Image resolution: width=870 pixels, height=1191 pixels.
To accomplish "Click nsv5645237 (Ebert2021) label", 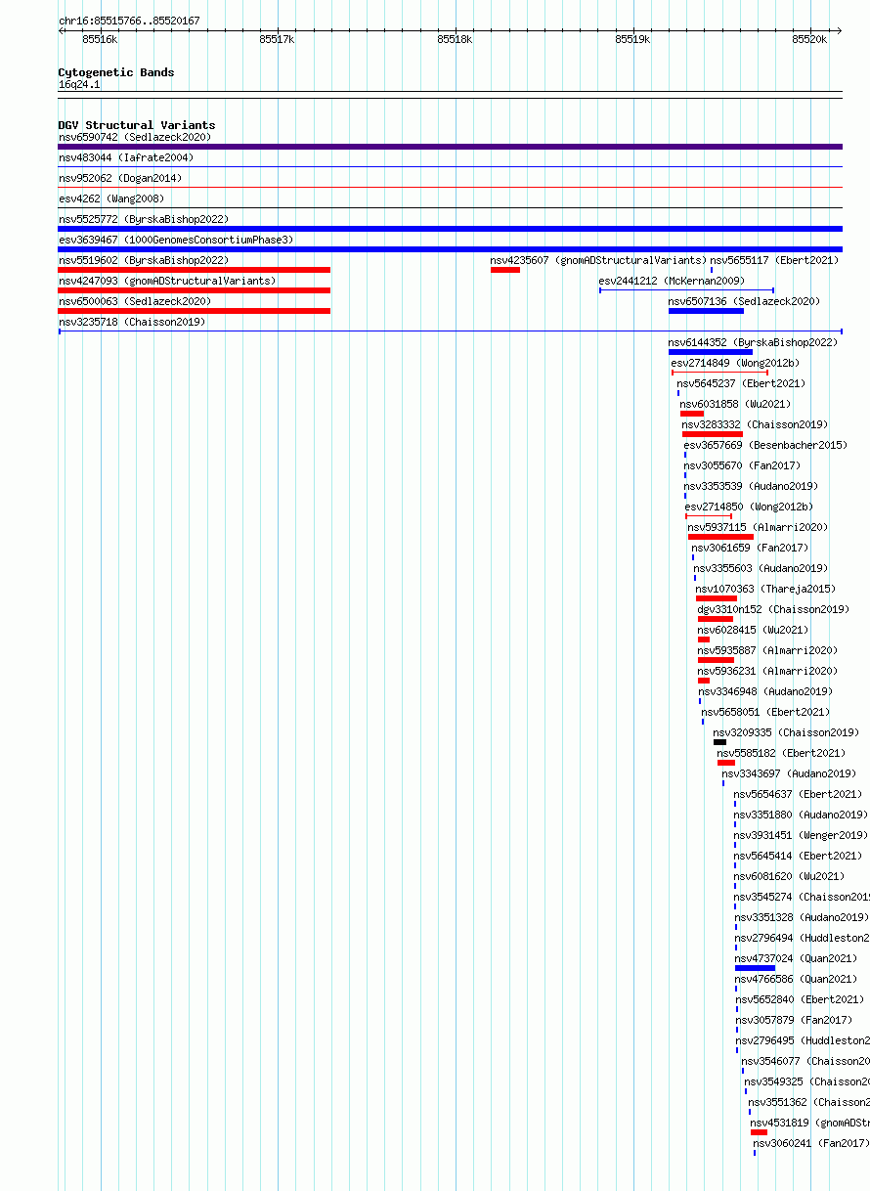I will (741, 383).
